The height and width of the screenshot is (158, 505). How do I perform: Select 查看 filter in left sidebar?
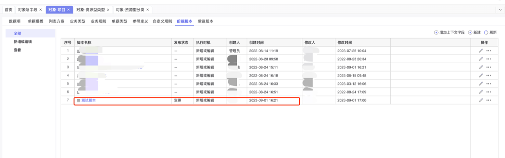(17, 50)
